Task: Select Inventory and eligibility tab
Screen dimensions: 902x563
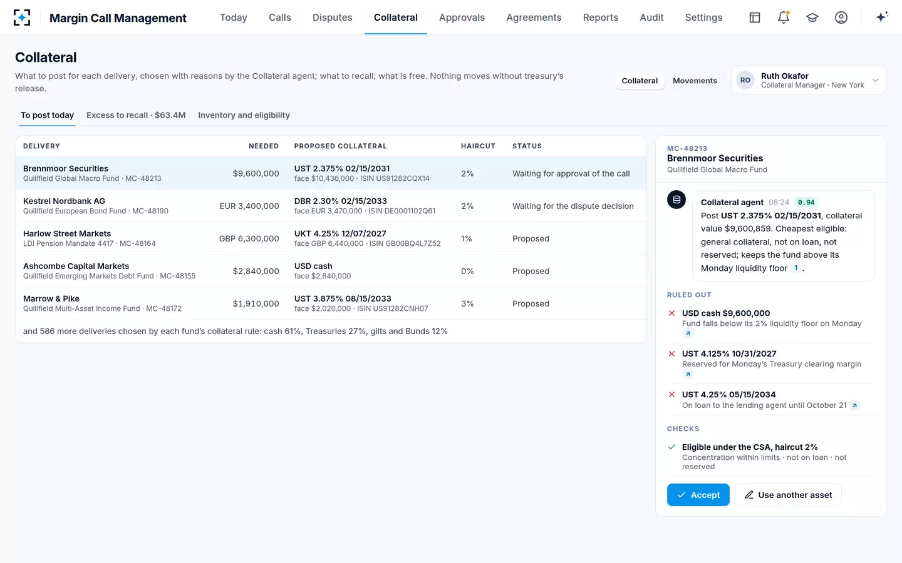Action: click(x=244, y=115)
